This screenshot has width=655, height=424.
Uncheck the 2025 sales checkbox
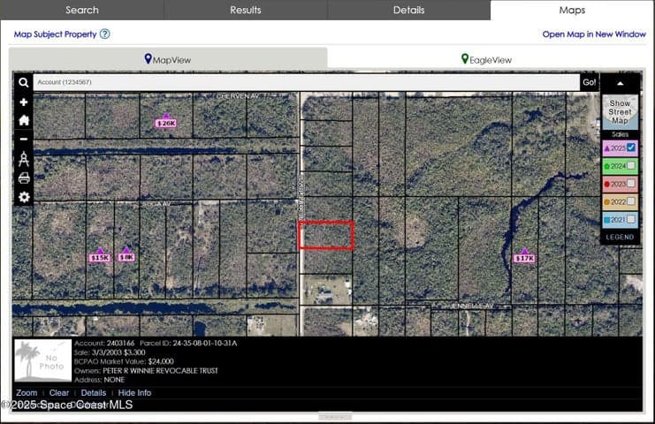(x=631, y=148)
